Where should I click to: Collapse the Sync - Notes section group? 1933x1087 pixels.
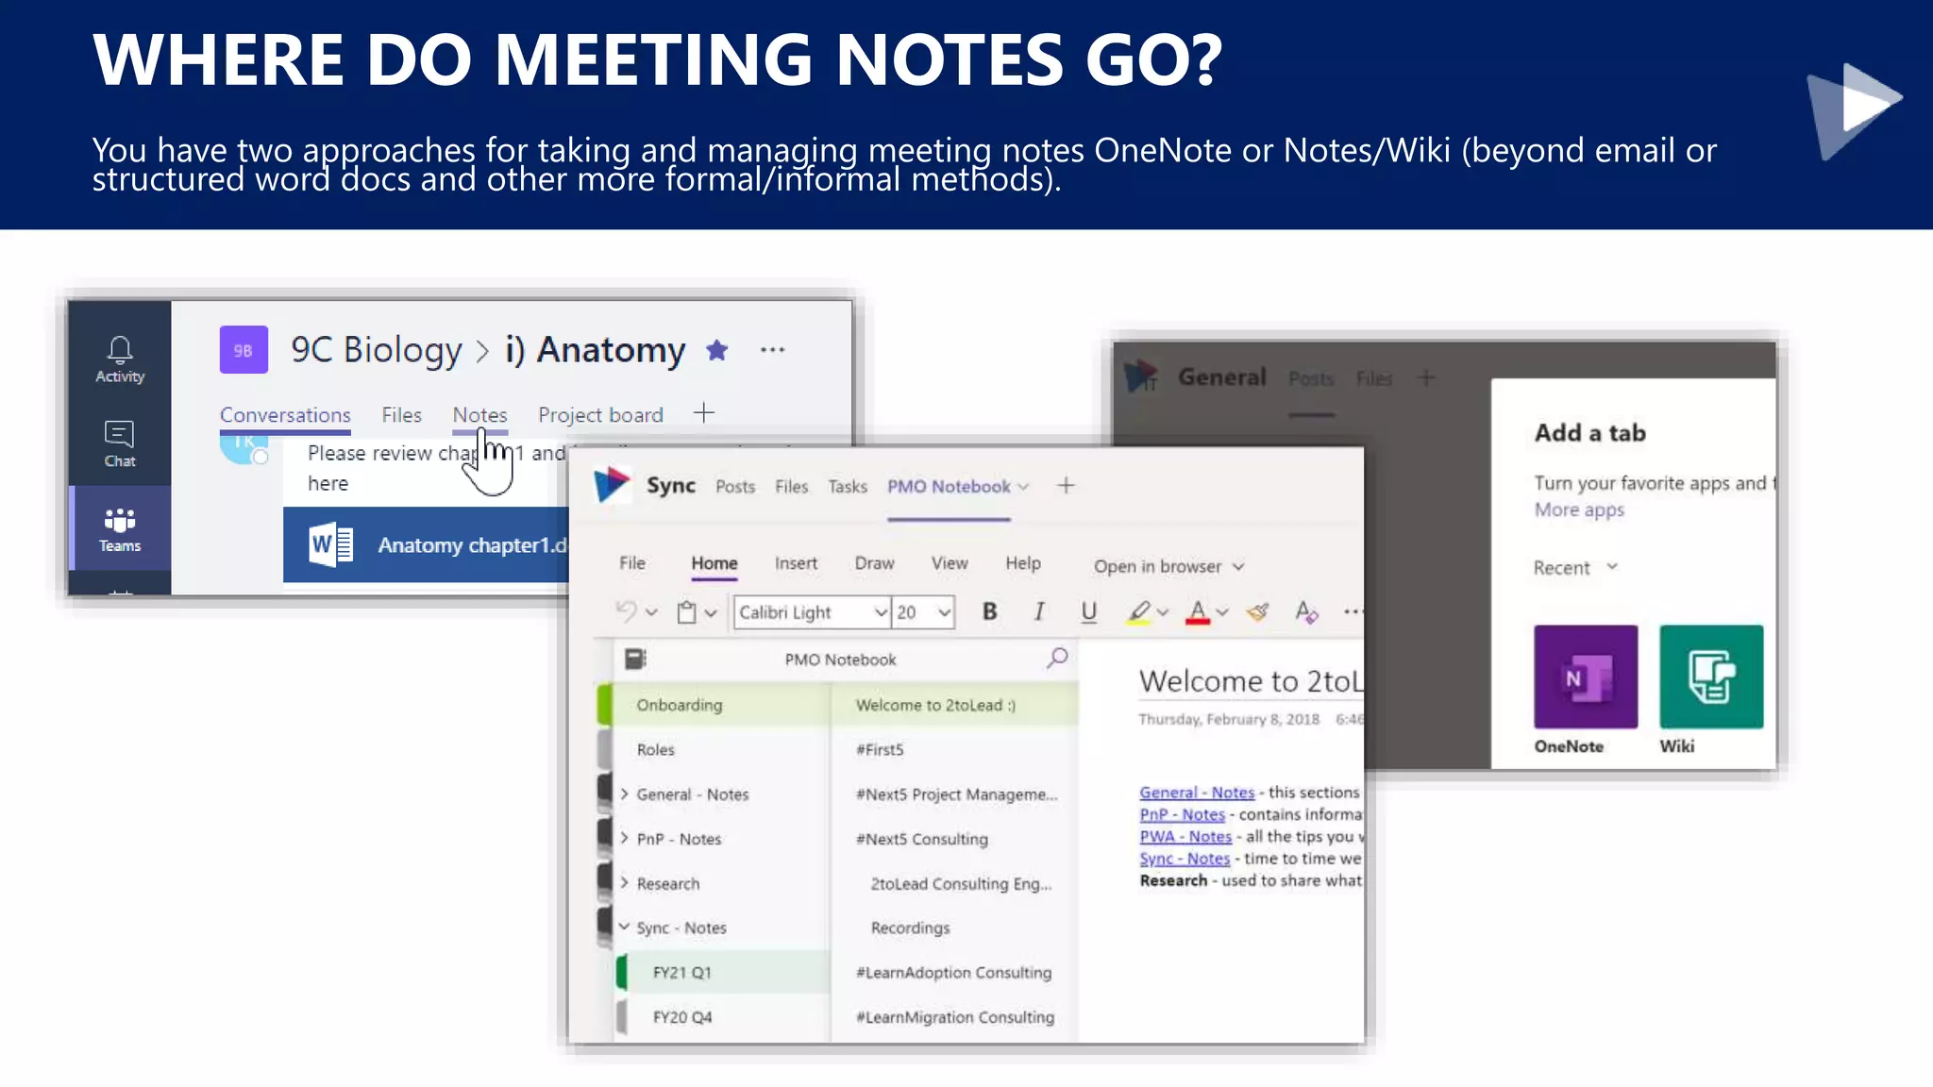click(624, 928)
